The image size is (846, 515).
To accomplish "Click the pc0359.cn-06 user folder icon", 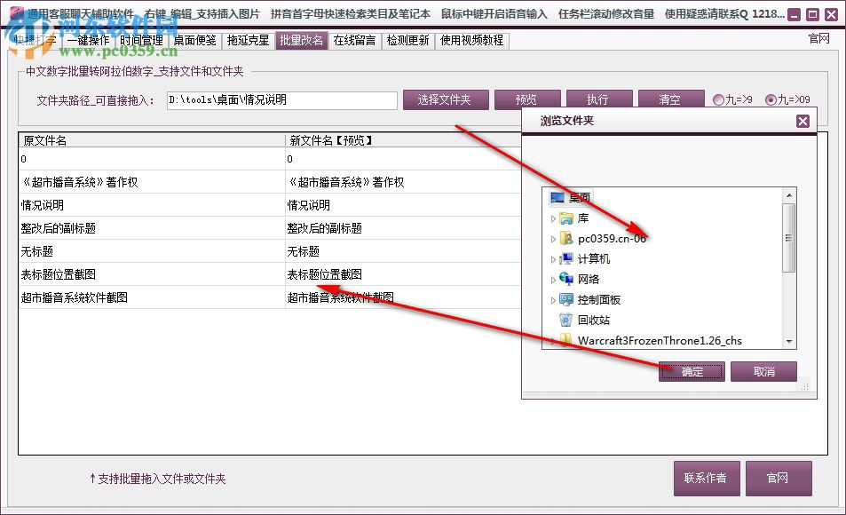I will (x=566, y=238).
